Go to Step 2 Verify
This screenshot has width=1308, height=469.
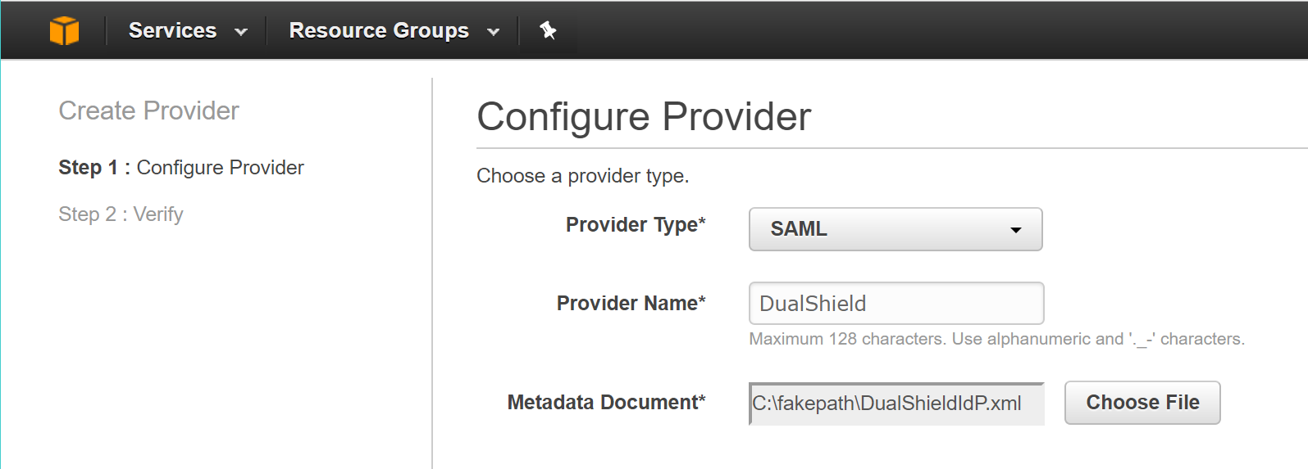coord(121,214)
